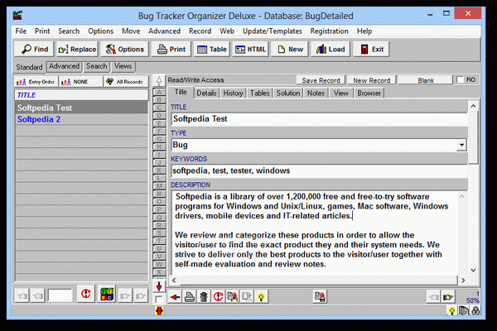Viewport: 497px width, 331px height.
Task: Click the Blank button
Action: (426, 80)
